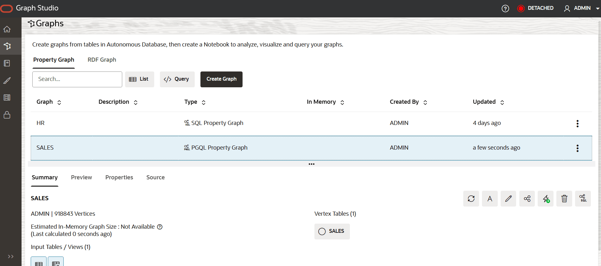Image resolution: width=601 pixels, height=266 pixels.
Task: Select the Graphs sidebar icon
Action: tap(7, 46)
